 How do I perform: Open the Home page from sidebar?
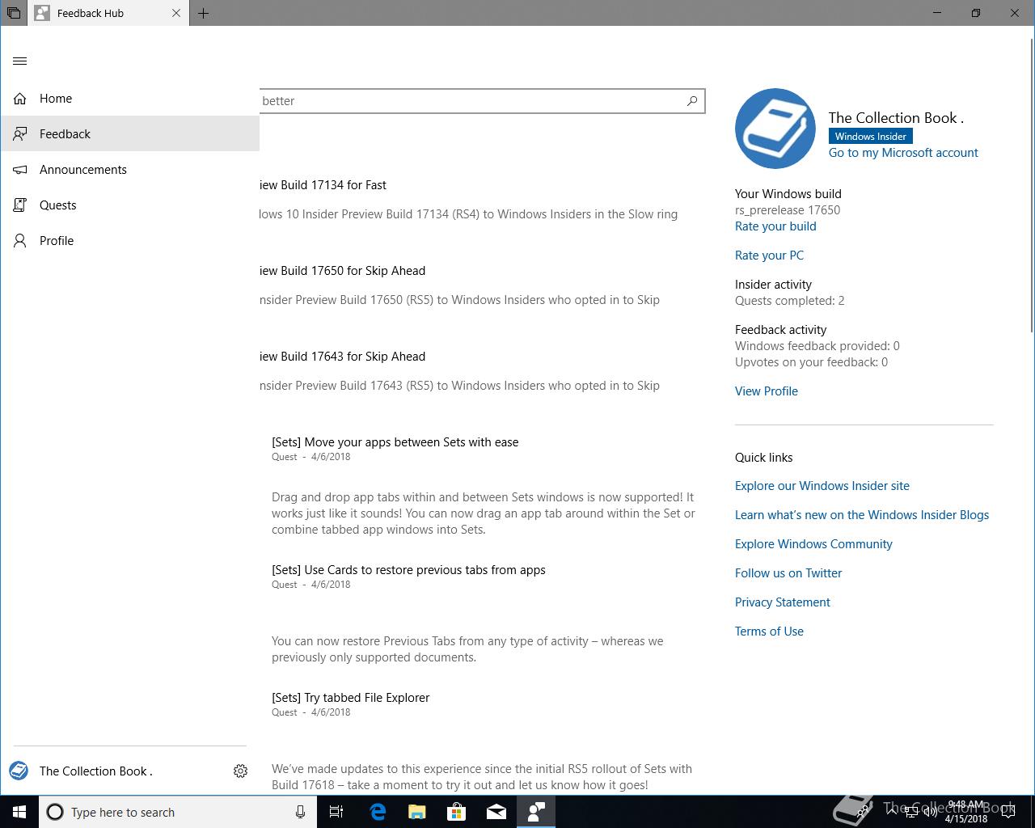pos(129,99)
